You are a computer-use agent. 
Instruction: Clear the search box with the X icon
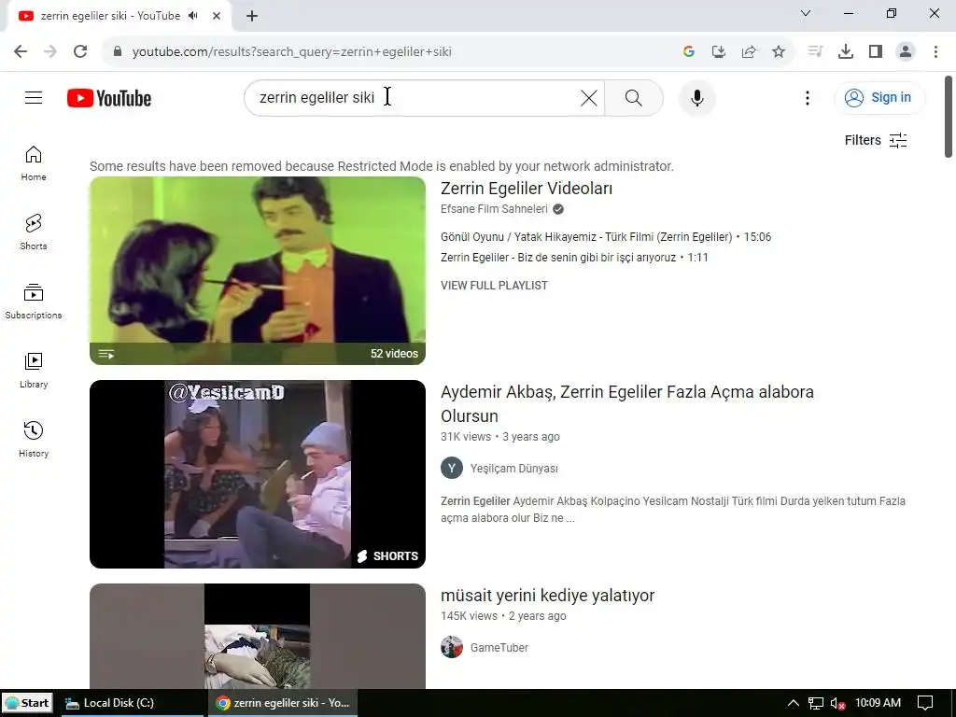coord(588,97)
